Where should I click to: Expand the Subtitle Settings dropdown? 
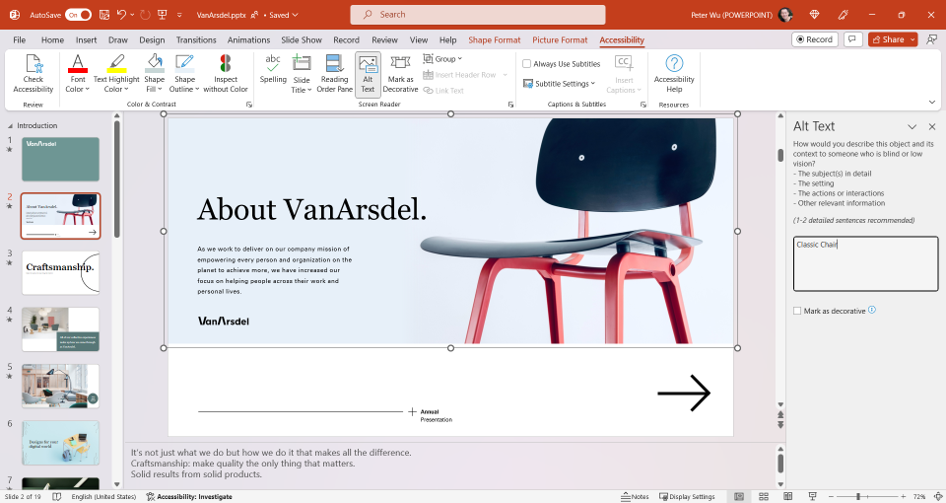(x=560, y=83)
